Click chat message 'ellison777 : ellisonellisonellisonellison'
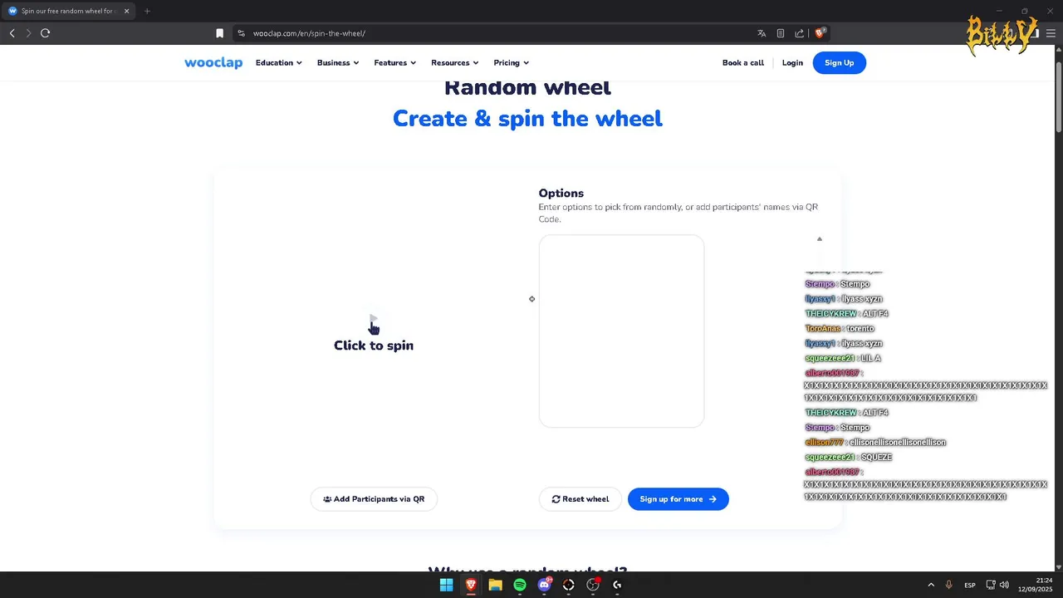 (x=875, y=442)
